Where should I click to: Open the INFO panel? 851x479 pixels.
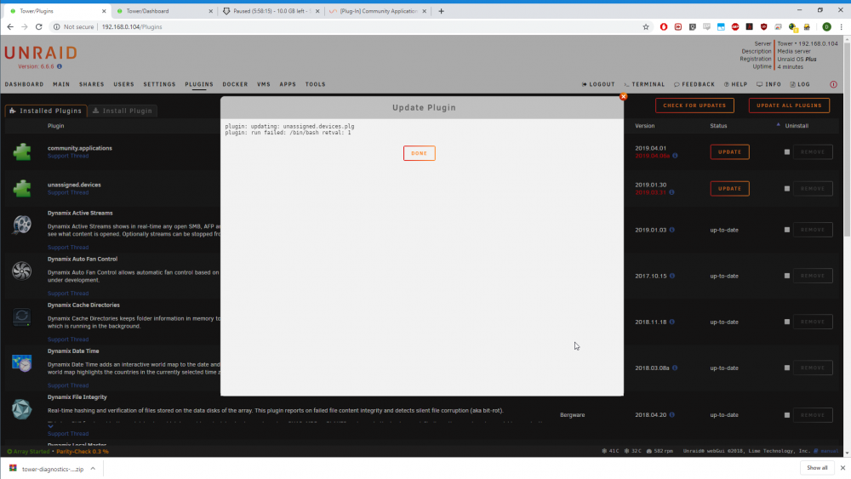pos(768,84)
